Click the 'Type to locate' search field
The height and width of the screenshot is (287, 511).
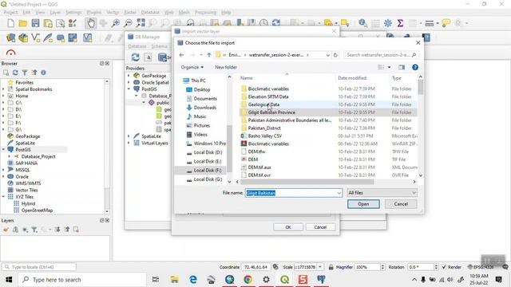[39, 267]
